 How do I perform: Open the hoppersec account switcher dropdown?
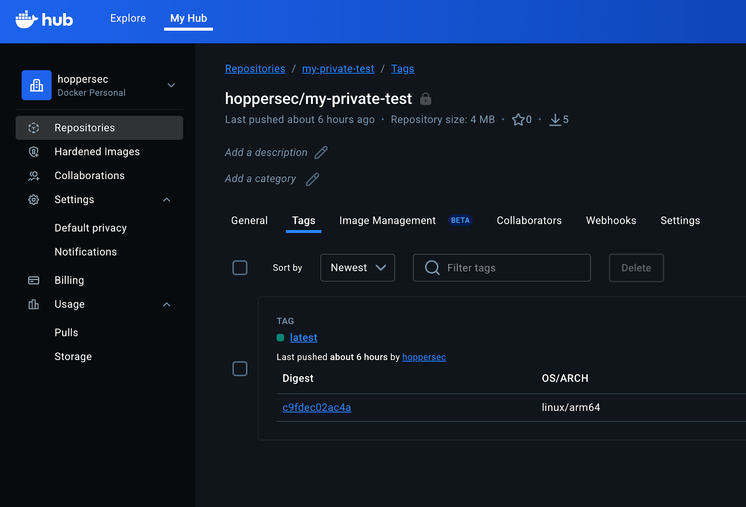pyautogui.click(x=171, y=85)
